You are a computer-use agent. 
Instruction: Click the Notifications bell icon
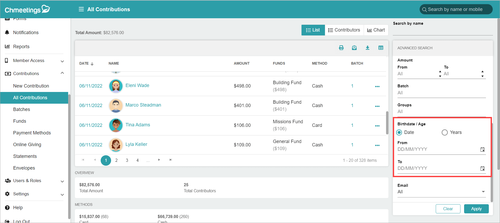point(7,32)
